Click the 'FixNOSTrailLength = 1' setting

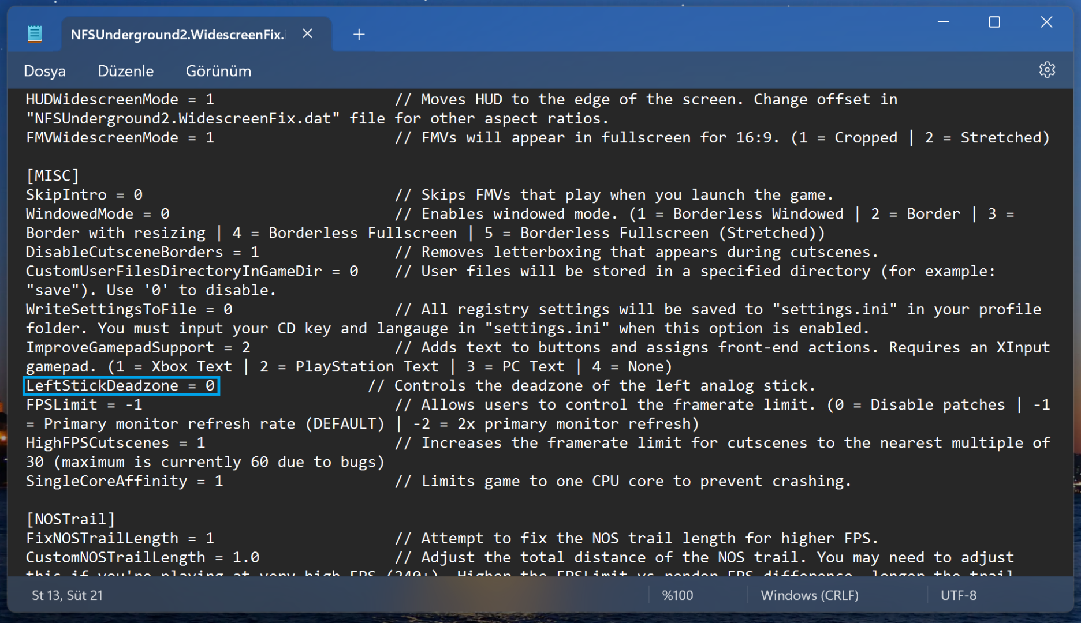(120, 538)
